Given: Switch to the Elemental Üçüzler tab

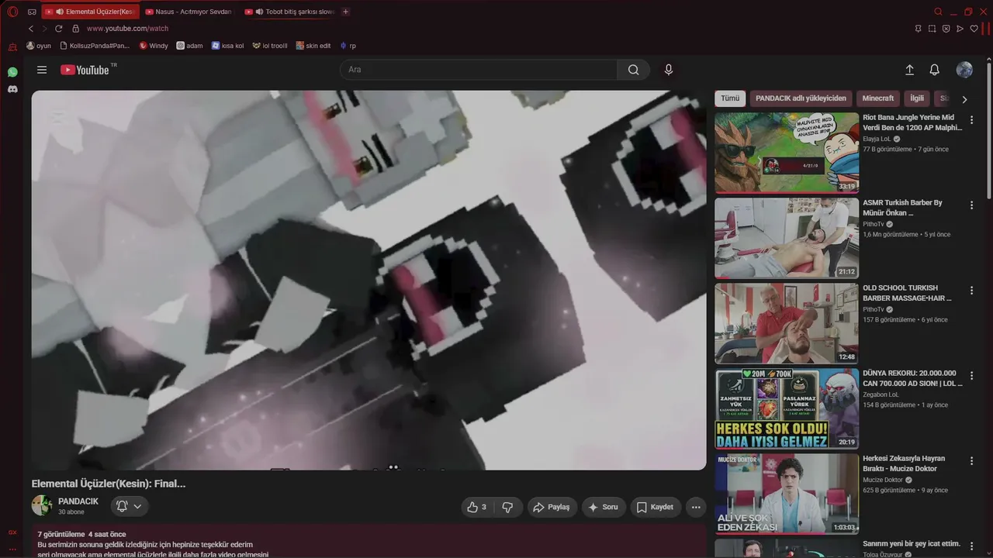Looking at the screenshot, I should click(x=91, y=12).
